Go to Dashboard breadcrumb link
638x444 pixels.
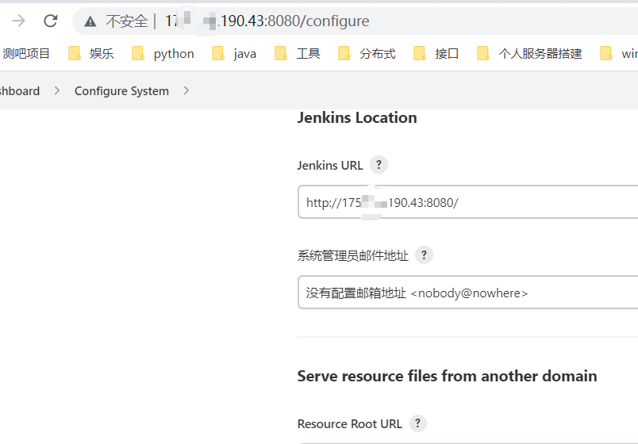20,91
